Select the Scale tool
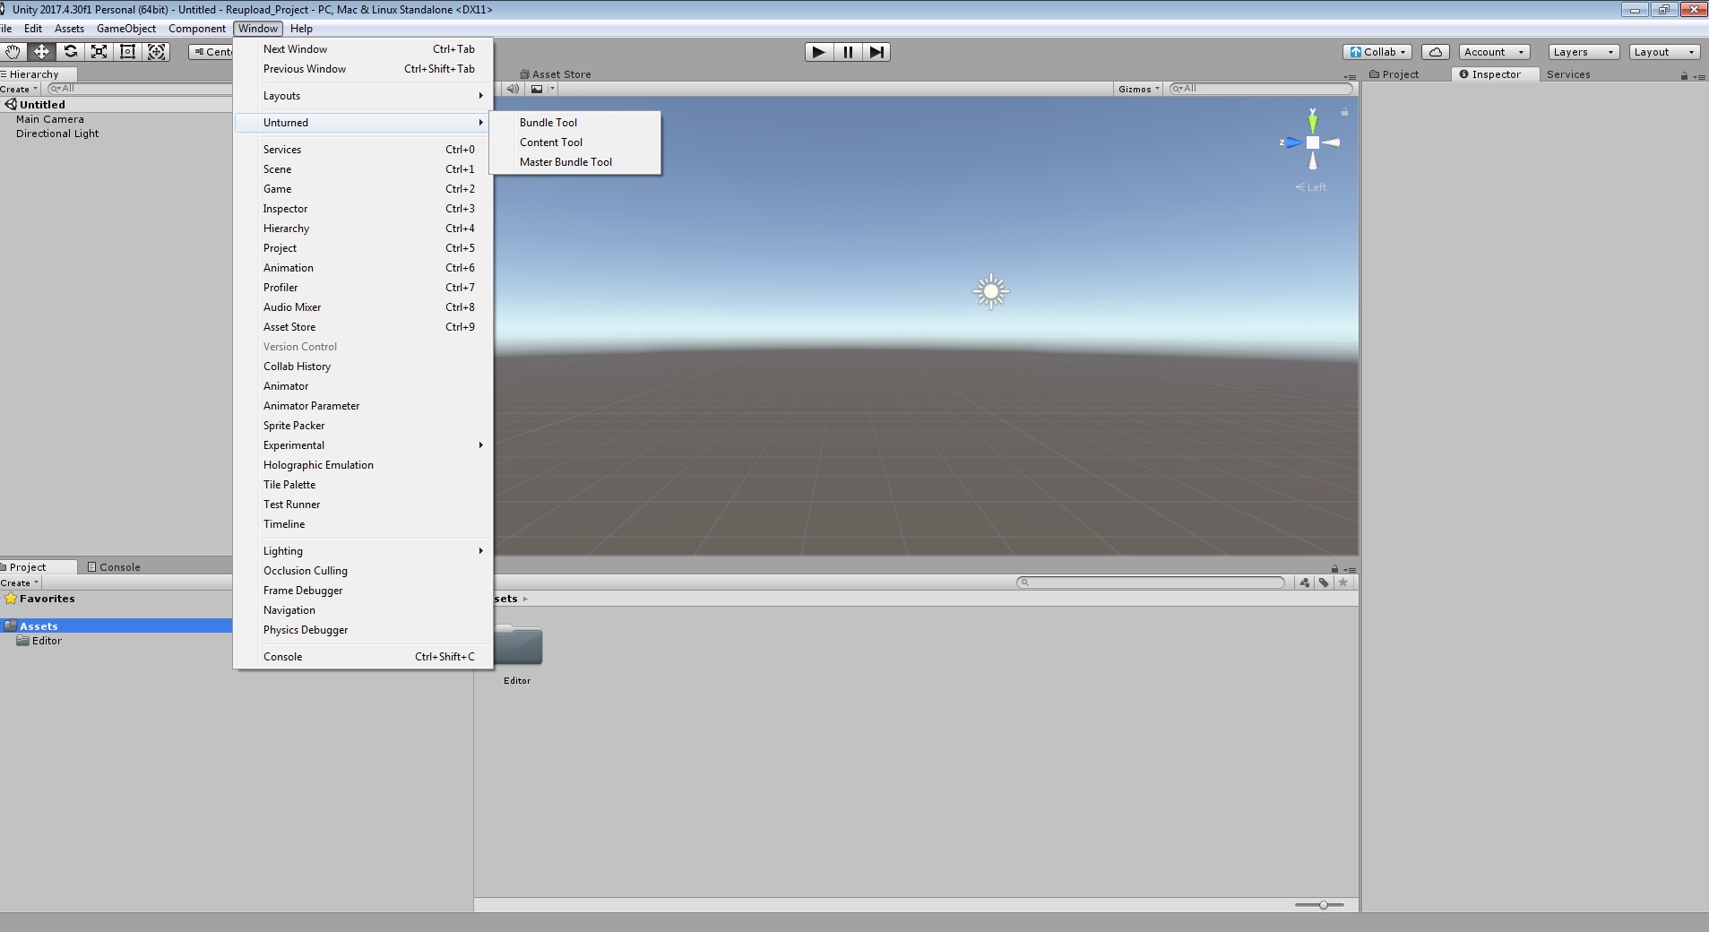Image resolution: width=1709 pixels, height=932 pixels. [99, 52]
